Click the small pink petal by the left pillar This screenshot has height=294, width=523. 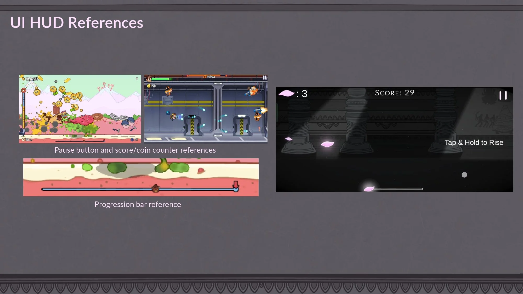click(x=288, y=139)
